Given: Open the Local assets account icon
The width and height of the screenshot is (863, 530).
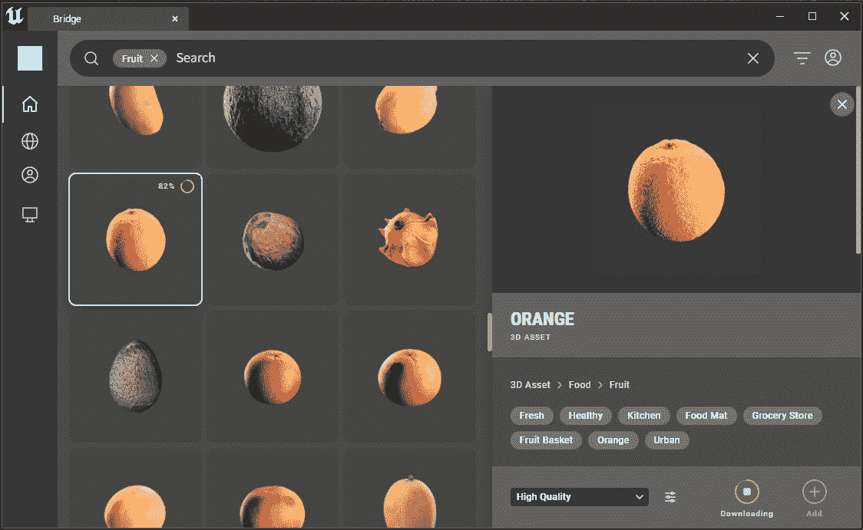Looking at the screenshot, I should (x=29, y=174).
